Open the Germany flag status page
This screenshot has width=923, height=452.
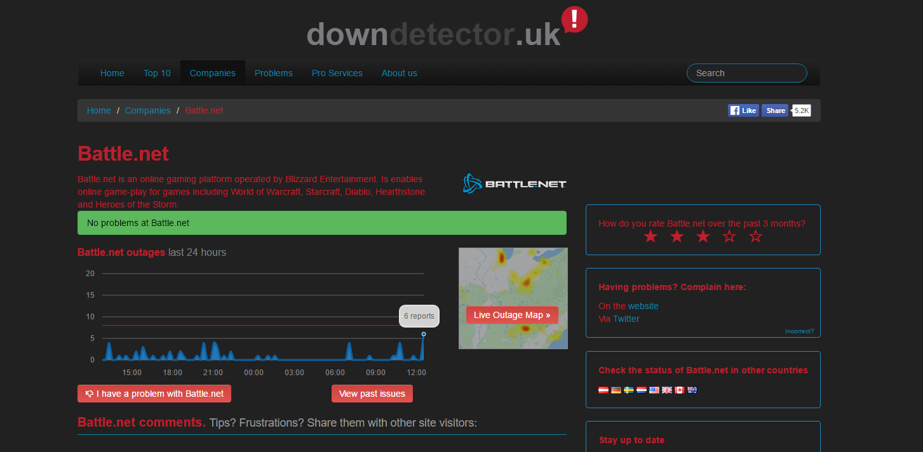click(x=616, y=390)
